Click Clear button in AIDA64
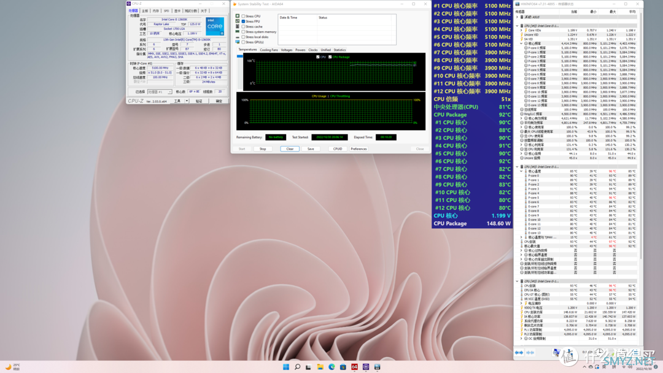663x373 pixels. pyautogui.click(x=290, y=148)
